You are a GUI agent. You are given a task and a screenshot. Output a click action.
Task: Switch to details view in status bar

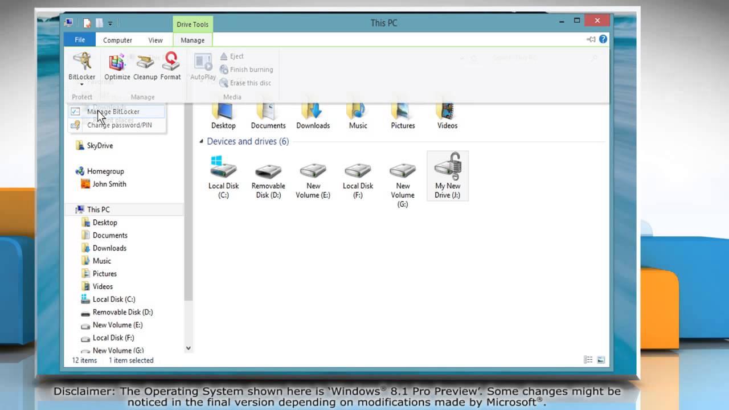click(588, 360)
